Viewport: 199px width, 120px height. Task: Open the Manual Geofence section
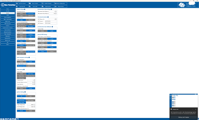[x=7, y=32]
